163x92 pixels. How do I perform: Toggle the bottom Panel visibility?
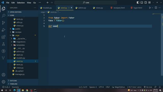pyautogui.click(x=142, y=3)
